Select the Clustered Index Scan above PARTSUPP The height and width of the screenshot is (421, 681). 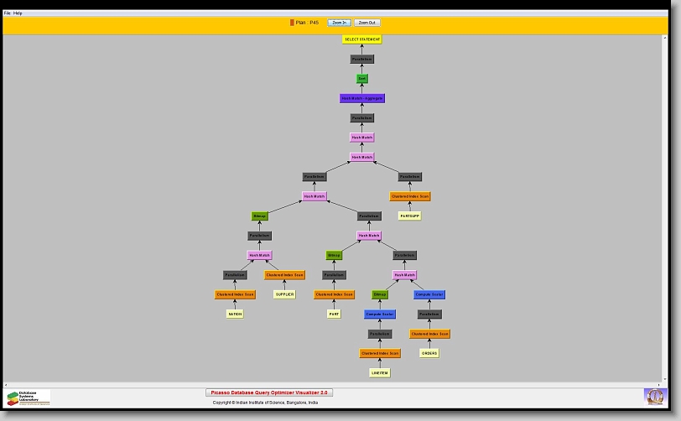coord(409,196)
